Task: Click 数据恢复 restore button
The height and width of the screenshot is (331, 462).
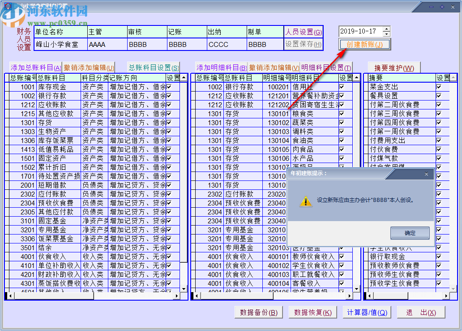Action: (312, 312)
